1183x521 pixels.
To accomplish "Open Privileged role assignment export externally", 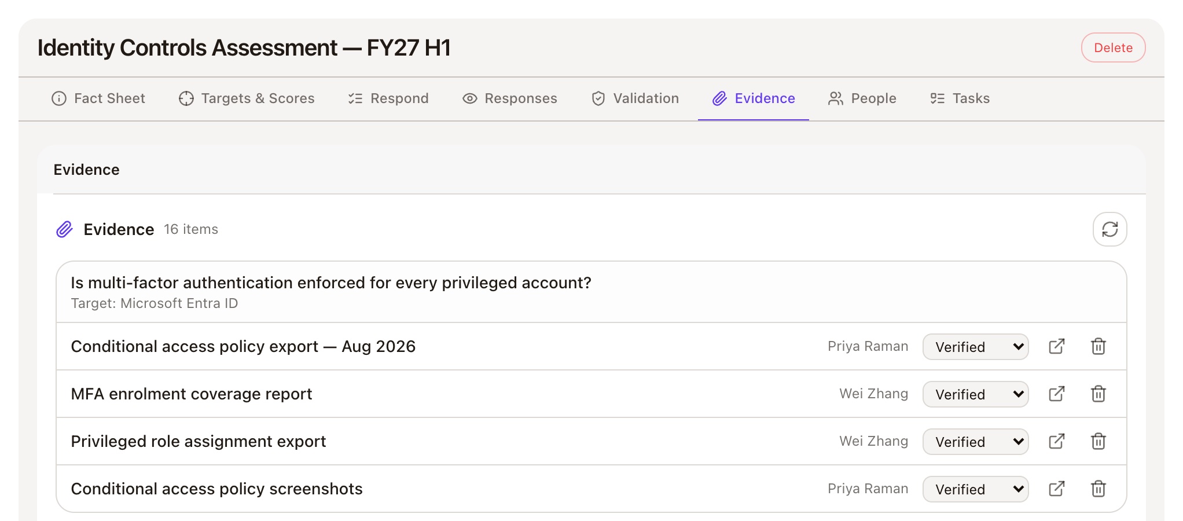I will (1057, 441).
